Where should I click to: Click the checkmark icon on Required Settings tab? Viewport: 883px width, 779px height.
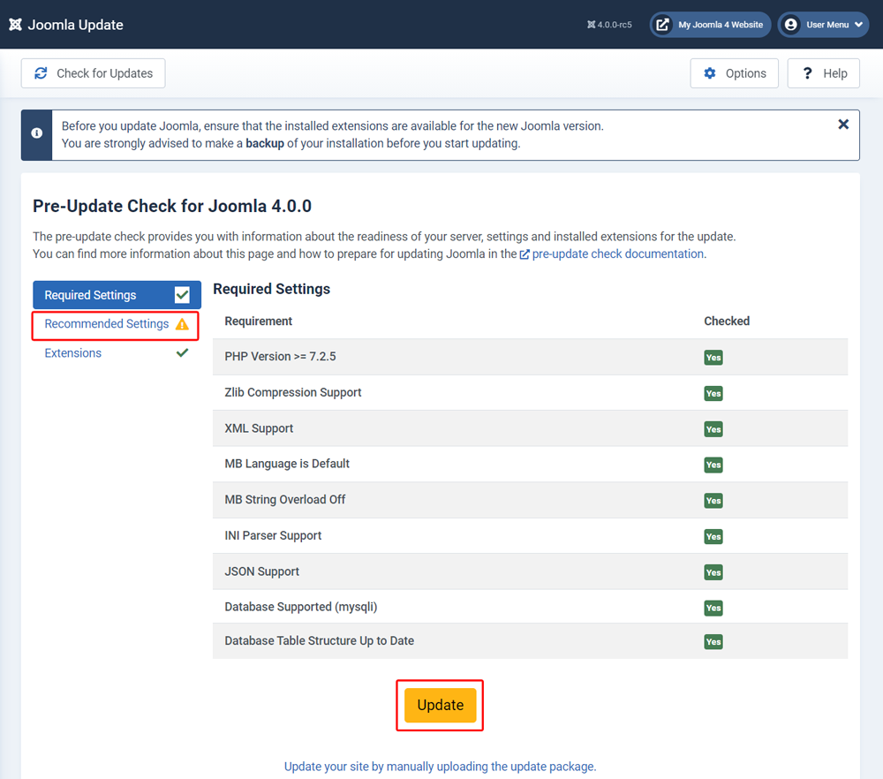(x=182, y=295)
